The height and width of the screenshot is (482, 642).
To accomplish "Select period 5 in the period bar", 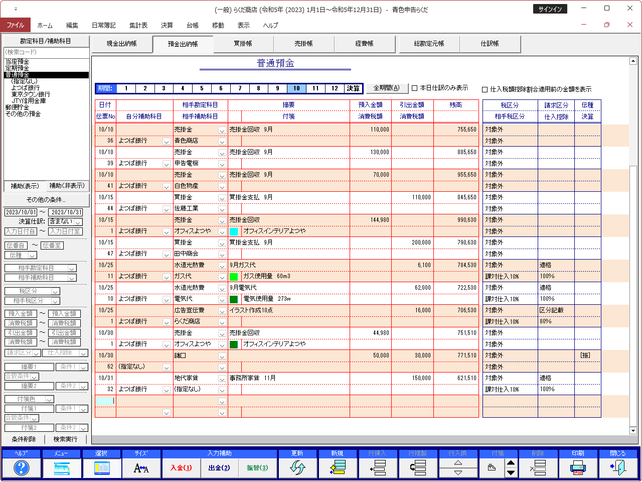I will coord(202,88).
